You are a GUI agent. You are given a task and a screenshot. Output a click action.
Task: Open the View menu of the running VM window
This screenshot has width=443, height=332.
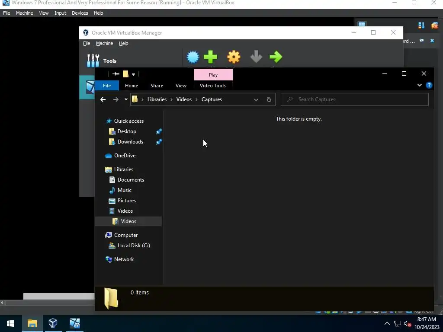(x=44, y=13)
